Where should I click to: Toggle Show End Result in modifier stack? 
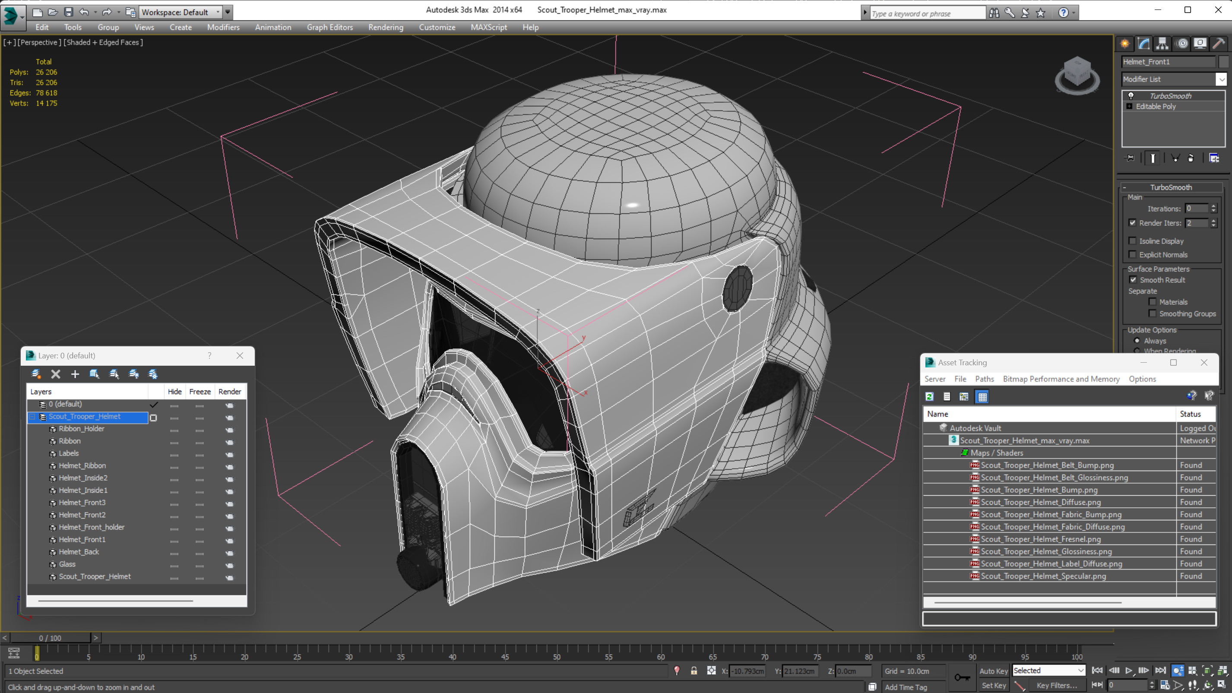[1153, 158]
